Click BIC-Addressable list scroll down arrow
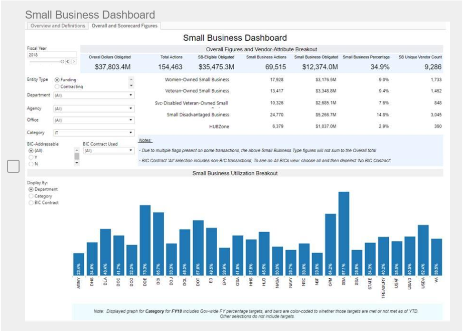 point(77,163)
